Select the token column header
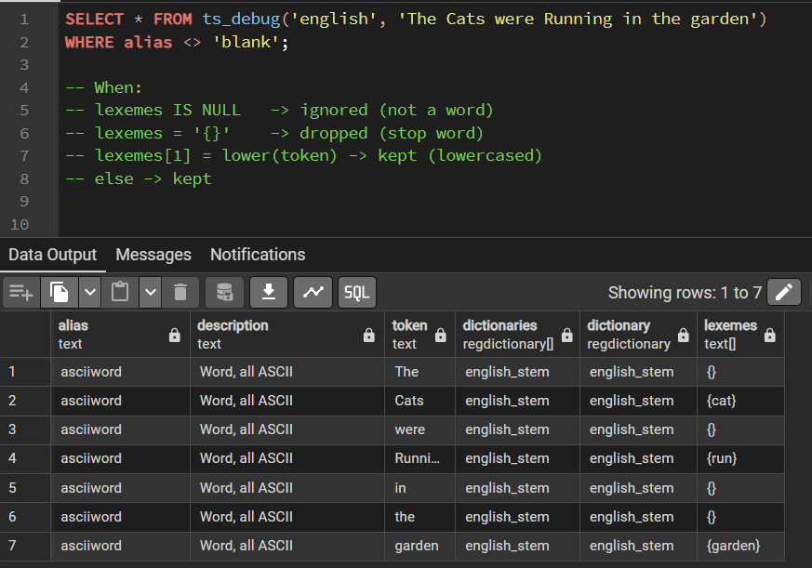 point(420,335)
